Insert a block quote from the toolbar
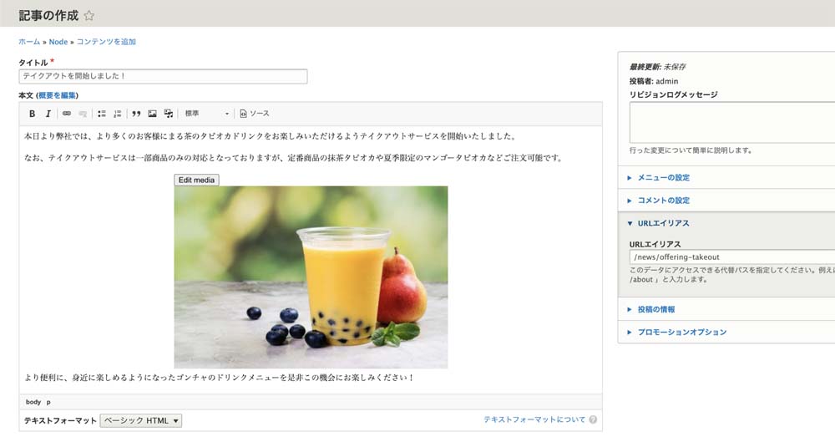The image size is (835, 437). (136, 114)
